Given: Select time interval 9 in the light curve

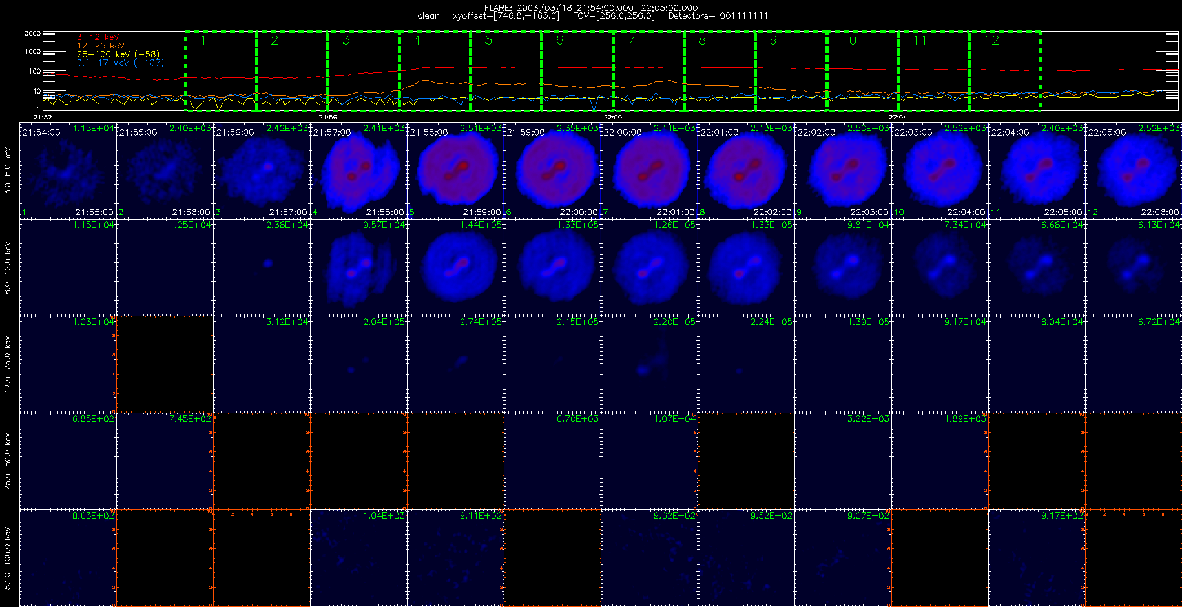Looking at the screenshot, I should (x=791, y=71).
